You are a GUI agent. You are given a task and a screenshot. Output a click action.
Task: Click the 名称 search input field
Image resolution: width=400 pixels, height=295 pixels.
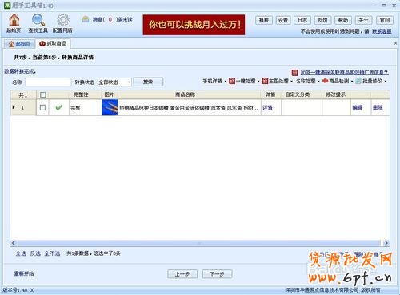pyautogui.click(x=48, y=82)
